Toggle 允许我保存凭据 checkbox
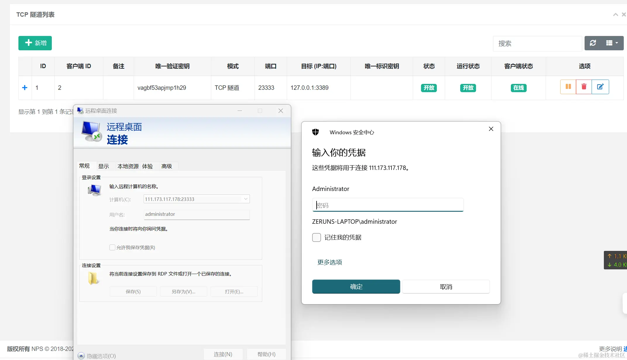 (112, 247)
